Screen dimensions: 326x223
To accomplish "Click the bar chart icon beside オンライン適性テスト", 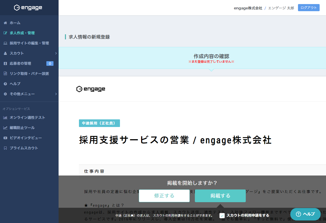I will click(5, 118).
